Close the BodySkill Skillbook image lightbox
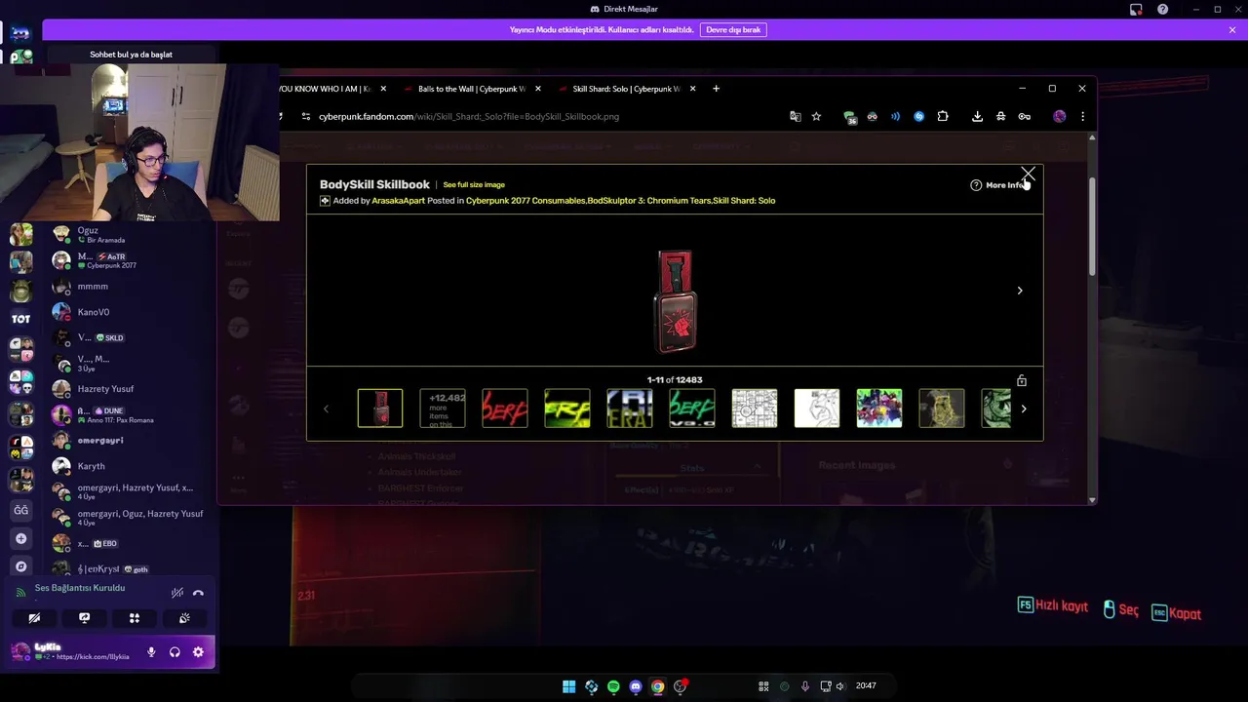The height and width of the screenshot is (702, 1248). 1028,174
